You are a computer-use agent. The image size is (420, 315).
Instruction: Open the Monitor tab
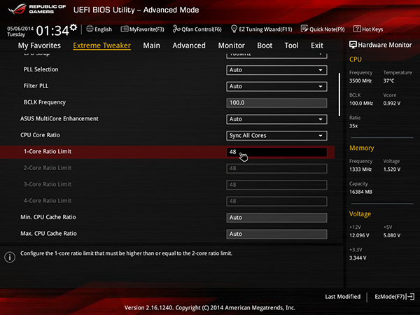tap(232, 45)
